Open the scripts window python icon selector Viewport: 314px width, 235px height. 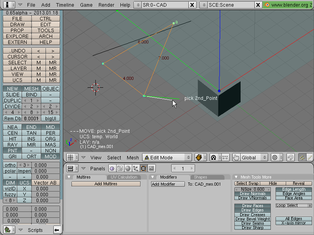pyautogui.click(x=9, y=230)
